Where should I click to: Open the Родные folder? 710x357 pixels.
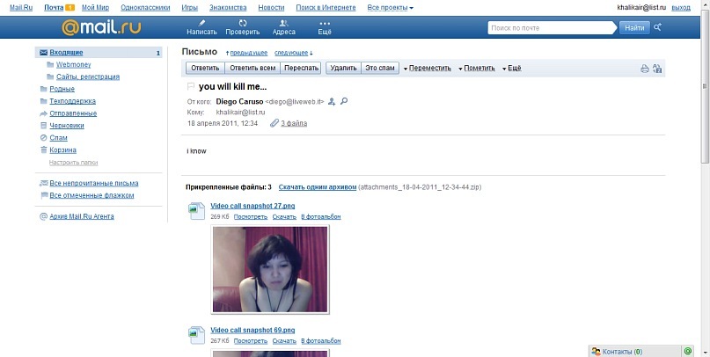62,89
